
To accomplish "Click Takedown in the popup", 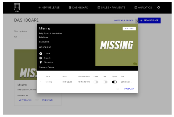I will (129, 89).
